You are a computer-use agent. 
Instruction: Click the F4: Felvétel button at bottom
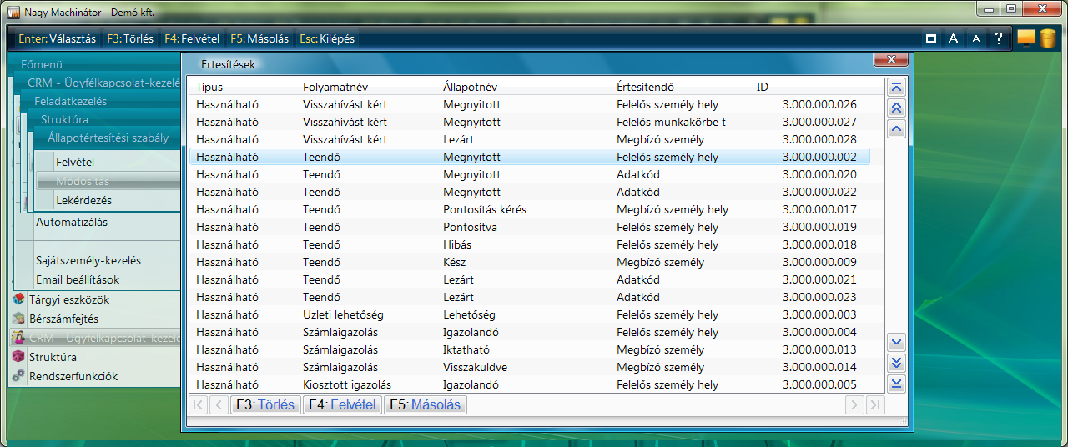342,405
